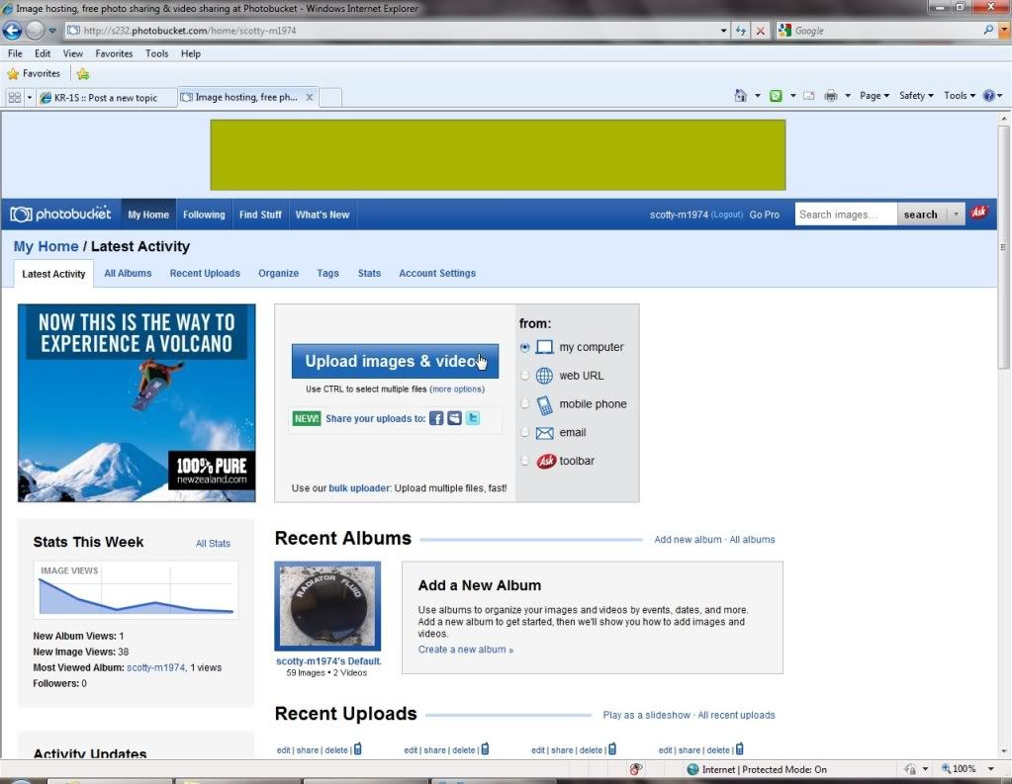Screen dimensions: 1012x784
Task: Open the Recent Uploads tab
Action: [205, 274]
